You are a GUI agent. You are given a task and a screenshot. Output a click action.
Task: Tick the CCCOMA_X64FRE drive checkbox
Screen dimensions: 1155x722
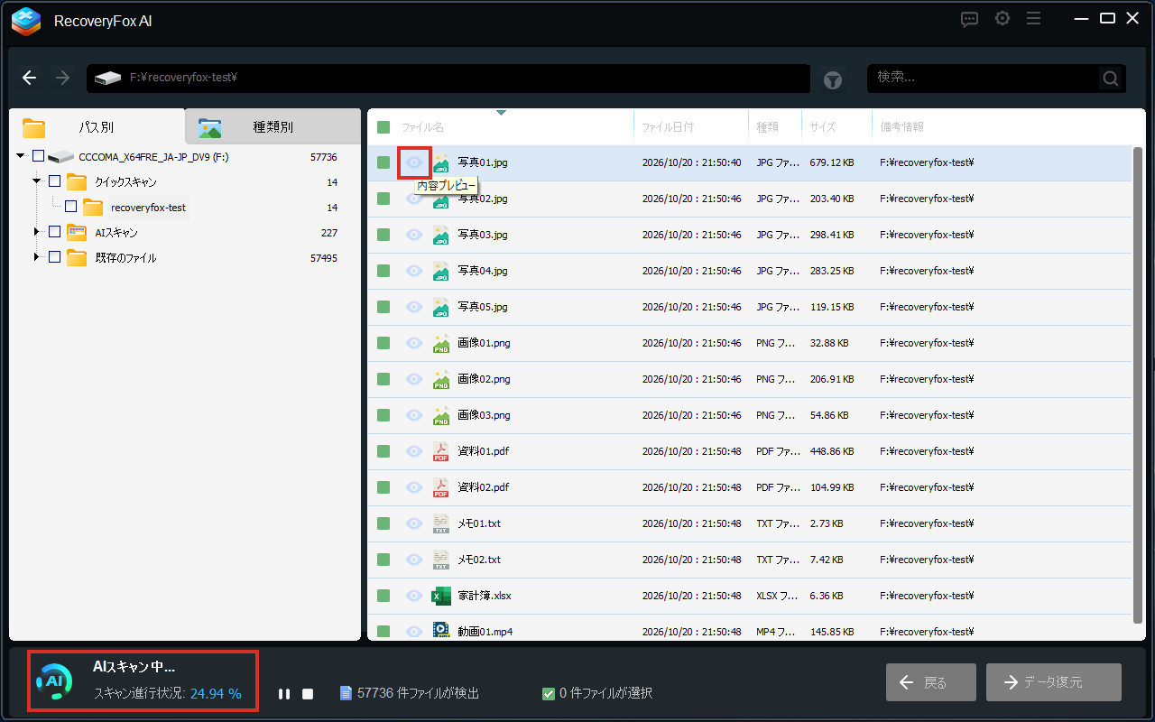click(x=38, y=156)
